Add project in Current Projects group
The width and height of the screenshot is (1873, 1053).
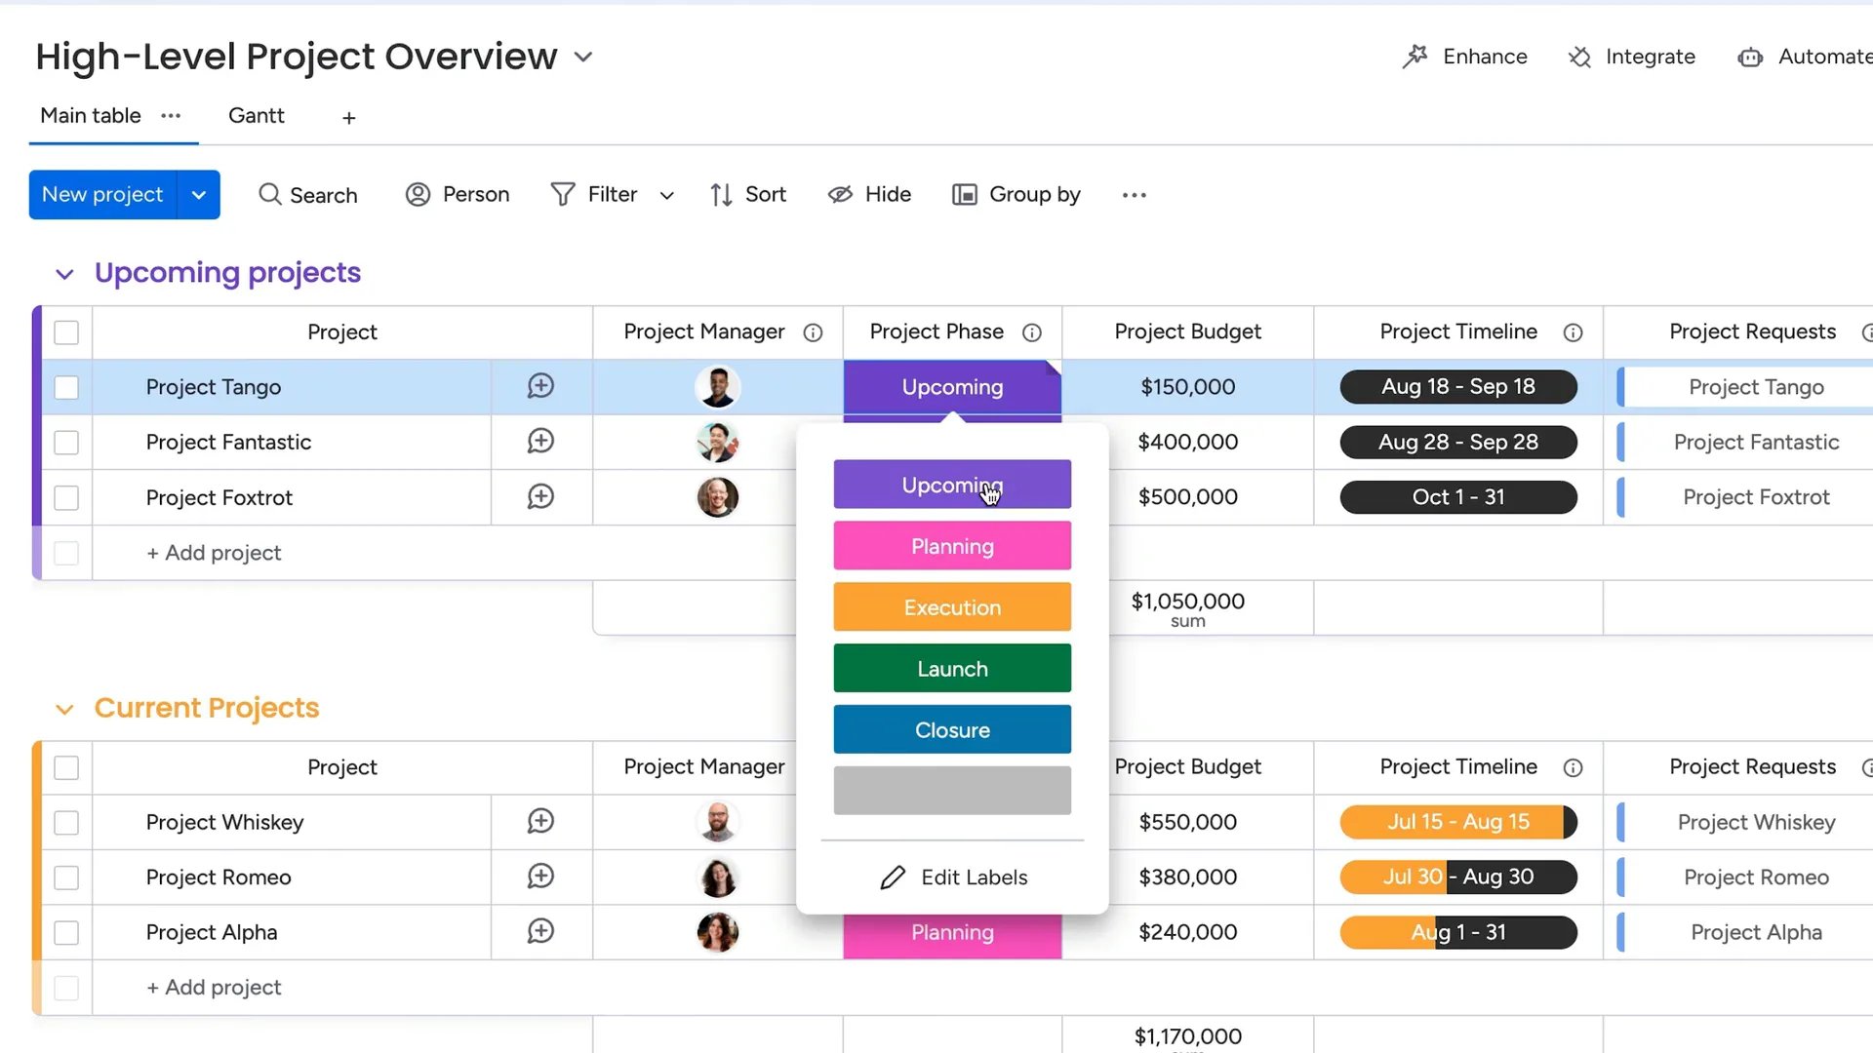[214, 988]
